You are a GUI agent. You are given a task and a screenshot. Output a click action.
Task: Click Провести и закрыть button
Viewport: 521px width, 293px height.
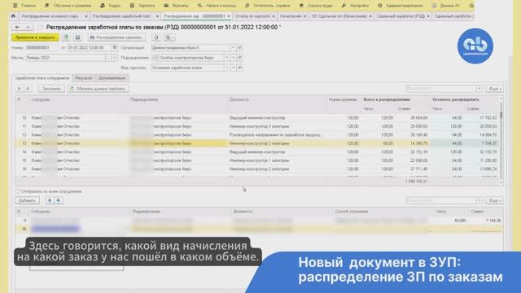pyautogui.click(x=35, y=37)
